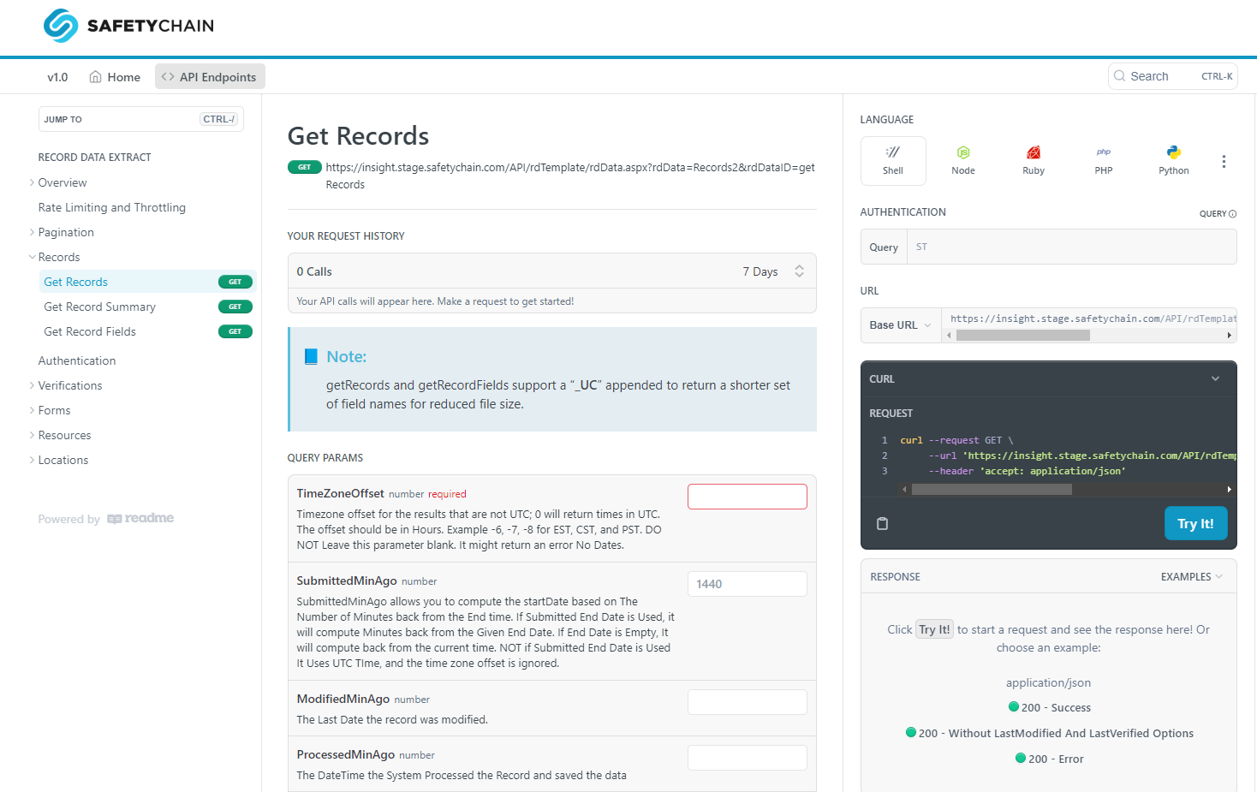Click the Get Records endpoint URL text

(570, 176)
